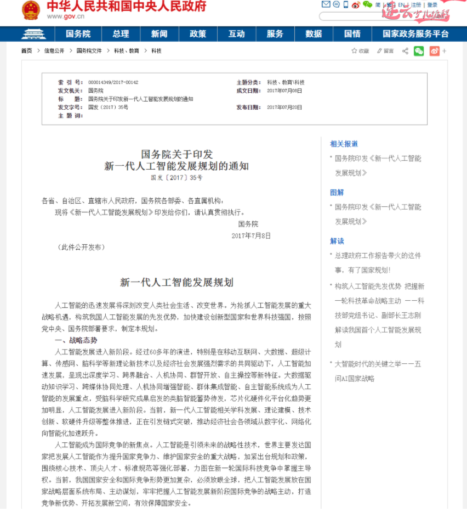467x517 pixels.
Task: Click the Weibo icon at the top
Action: coord(356,5)
